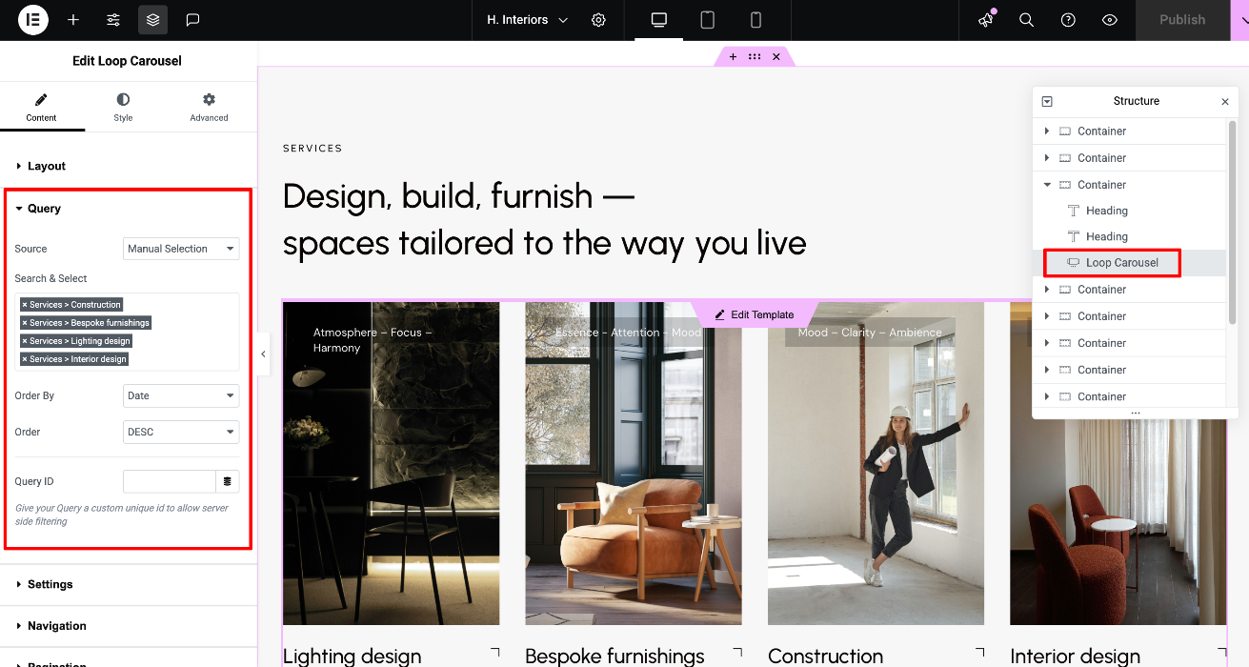The width and height of the screenshot is (1249, 667).
Task: Click the Edit Template button
Action: [x=755, y=314]
